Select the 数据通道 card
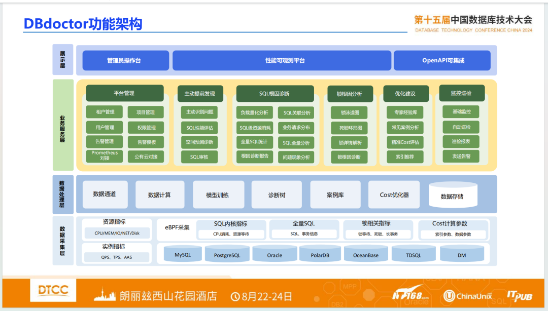Image resolution: width=548 pixels, height=311 pixels. [105, 195]
